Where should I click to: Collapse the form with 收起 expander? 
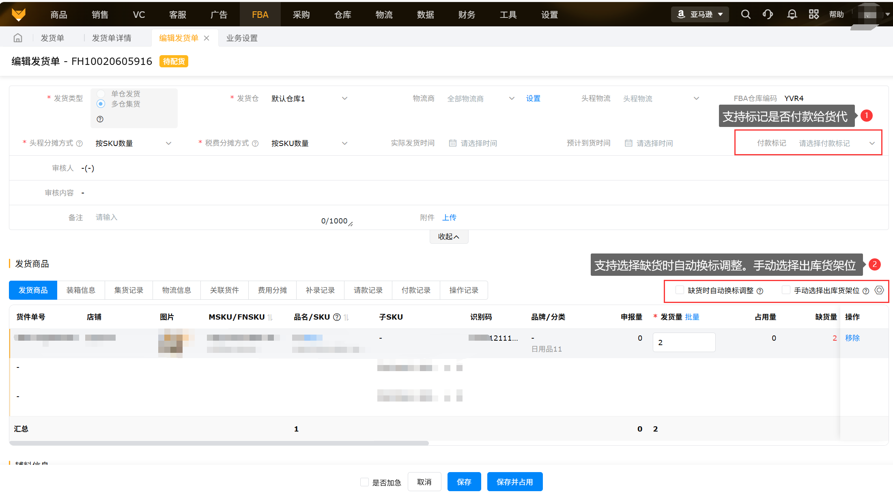coord(449,237)
